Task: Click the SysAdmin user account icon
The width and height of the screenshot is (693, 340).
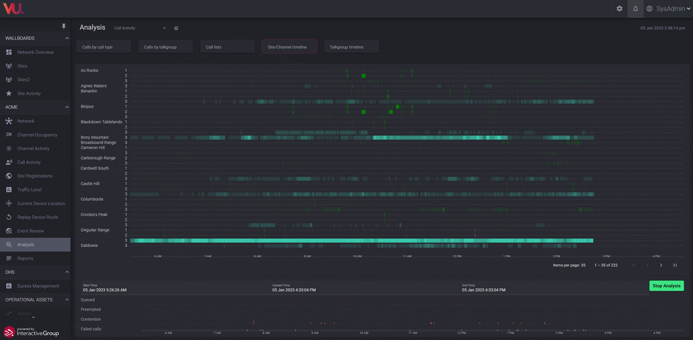Action: tap(649, 9)
